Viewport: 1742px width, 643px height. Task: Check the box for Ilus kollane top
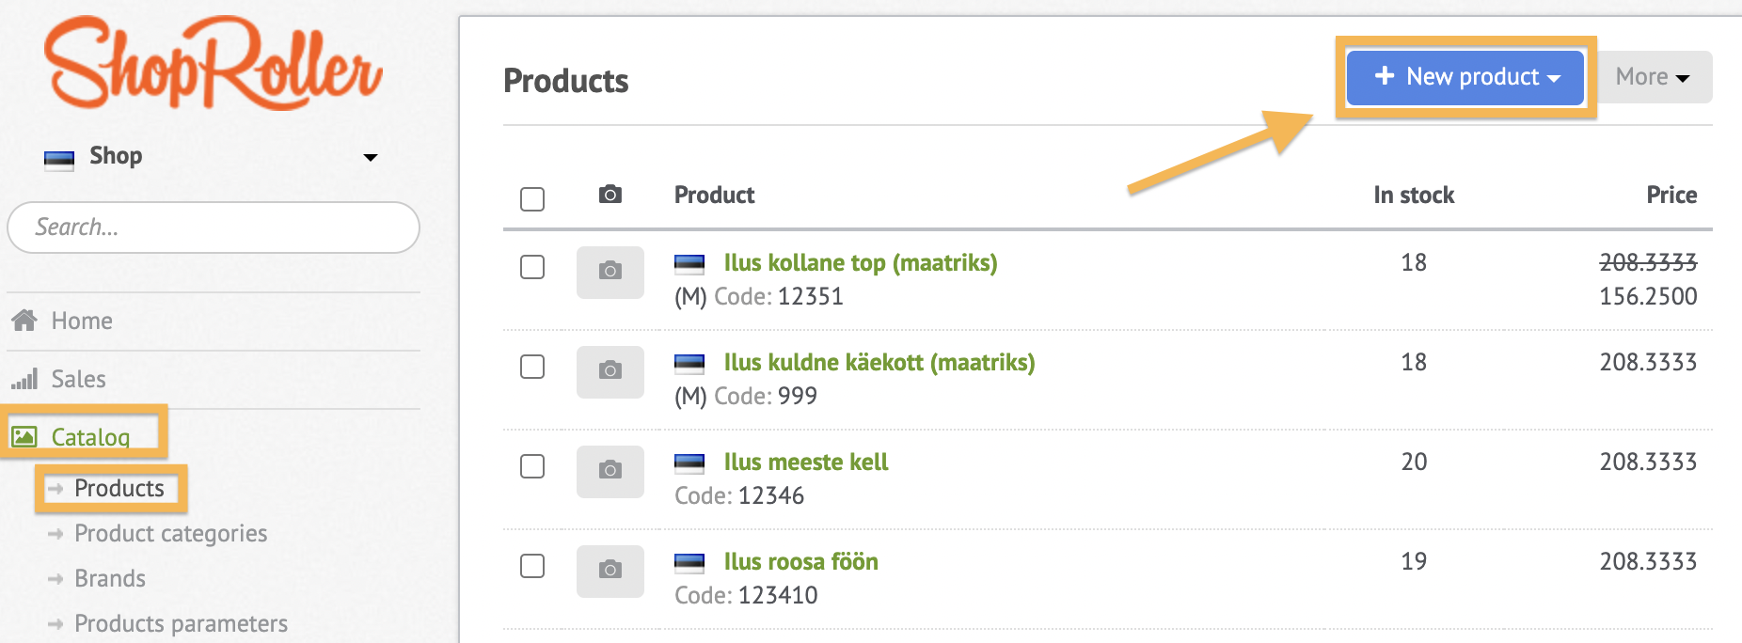[532, 267]
